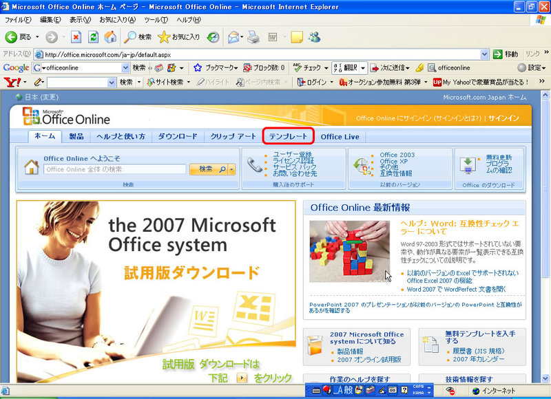
Task: Select the クリップ アート tab
Action: tap(233, 136)
